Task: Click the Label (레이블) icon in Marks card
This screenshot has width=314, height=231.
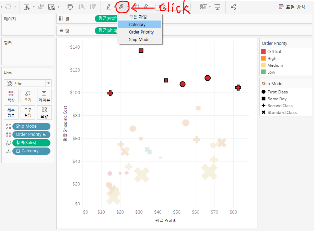Action: (x=44, y=96)
